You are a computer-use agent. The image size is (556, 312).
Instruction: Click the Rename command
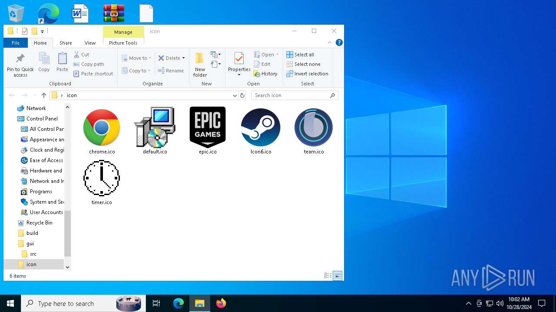[171, 71]
